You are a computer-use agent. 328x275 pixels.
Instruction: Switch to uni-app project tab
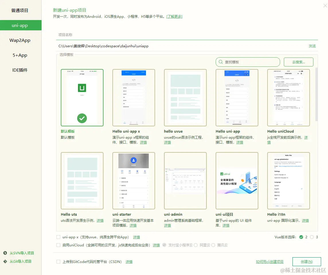[21, 25]
